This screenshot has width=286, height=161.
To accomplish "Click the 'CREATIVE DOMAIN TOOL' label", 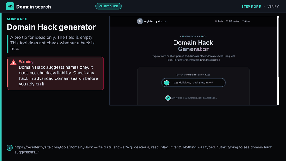I will click(x=193, y=36).
